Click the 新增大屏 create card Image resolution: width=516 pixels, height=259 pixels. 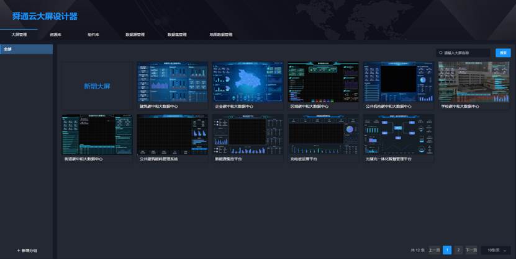pos(97,86)
